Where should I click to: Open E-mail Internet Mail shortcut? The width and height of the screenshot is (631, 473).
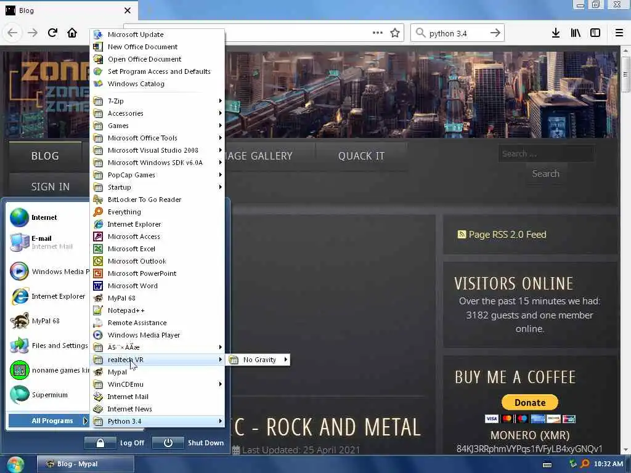click(48, 242)
